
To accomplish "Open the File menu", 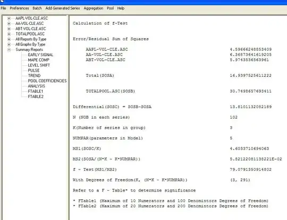I will pos(3,8).
